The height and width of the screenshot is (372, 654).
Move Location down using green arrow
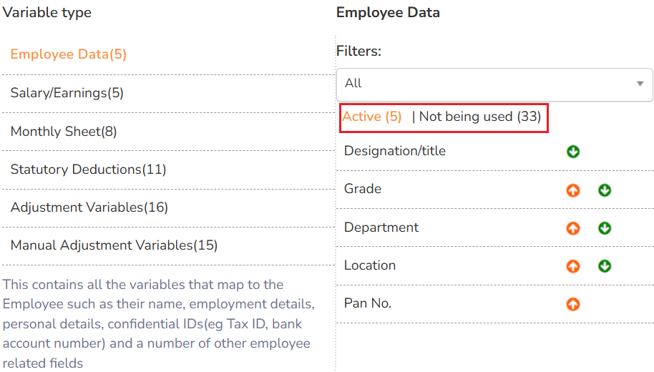pos(605,266)
